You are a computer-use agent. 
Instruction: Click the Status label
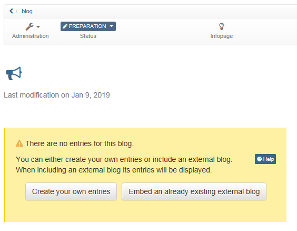pyautogui.click(x=88, y=36)
